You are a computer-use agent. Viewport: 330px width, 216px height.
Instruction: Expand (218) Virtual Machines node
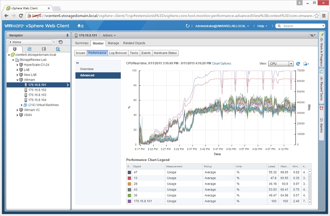[x=21, y=105]
